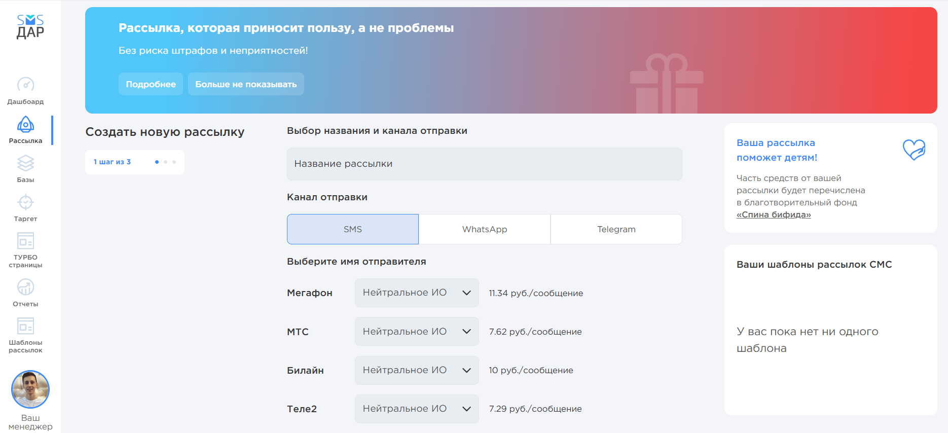Screen dimensions: 948x433
Task: Open ТУРБО страницы sidebar icon
Action: 25,241
